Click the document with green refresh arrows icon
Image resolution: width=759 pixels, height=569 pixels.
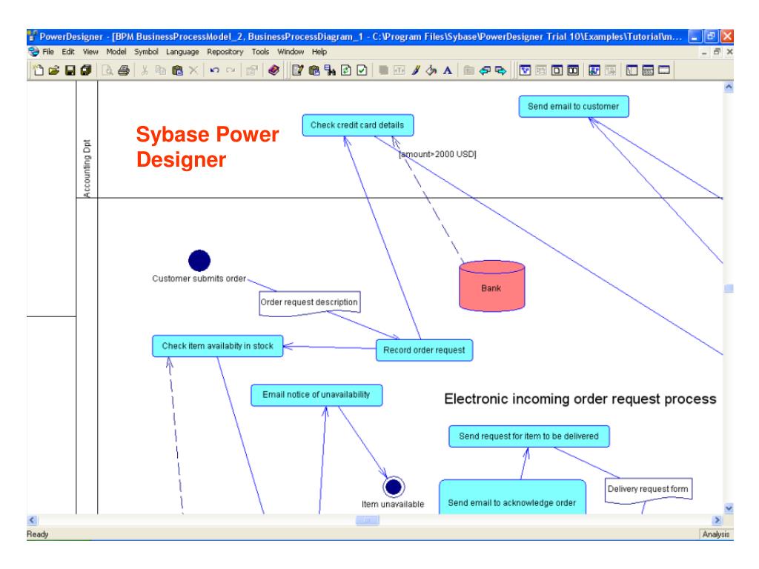pos(345,70)
